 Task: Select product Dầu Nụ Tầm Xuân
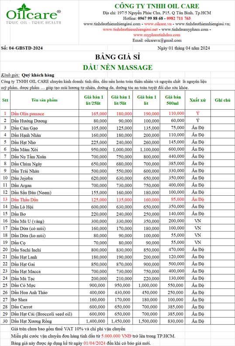(x=28, y=157)
